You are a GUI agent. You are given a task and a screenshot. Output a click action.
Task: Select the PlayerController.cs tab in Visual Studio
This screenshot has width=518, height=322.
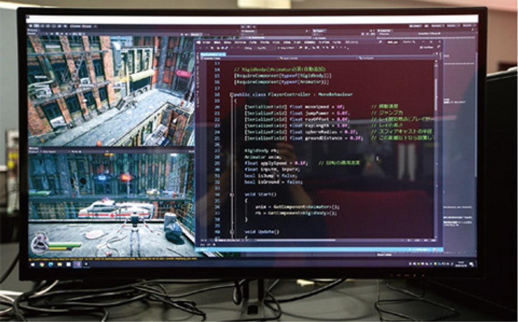point(212,54)
